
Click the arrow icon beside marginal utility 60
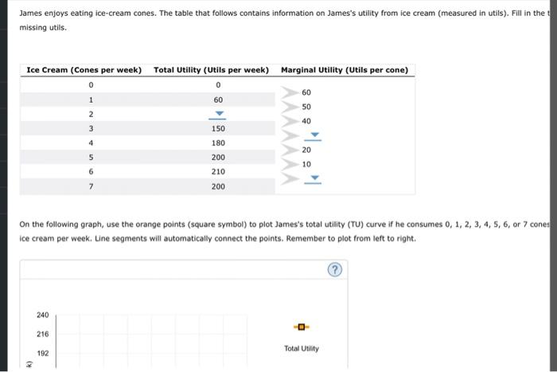point(290,92)
